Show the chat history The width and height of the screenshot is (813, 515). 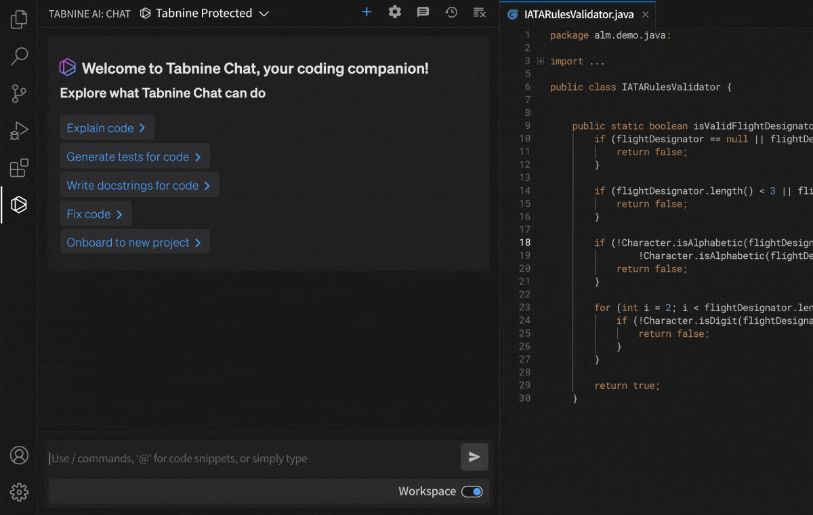pos(451,12)
